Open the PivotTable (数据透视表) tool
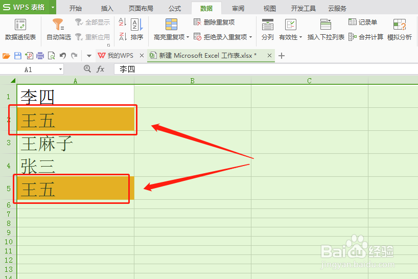Image resolution: width=418 pixels, height=279 pixels. [x=20, y=29]
